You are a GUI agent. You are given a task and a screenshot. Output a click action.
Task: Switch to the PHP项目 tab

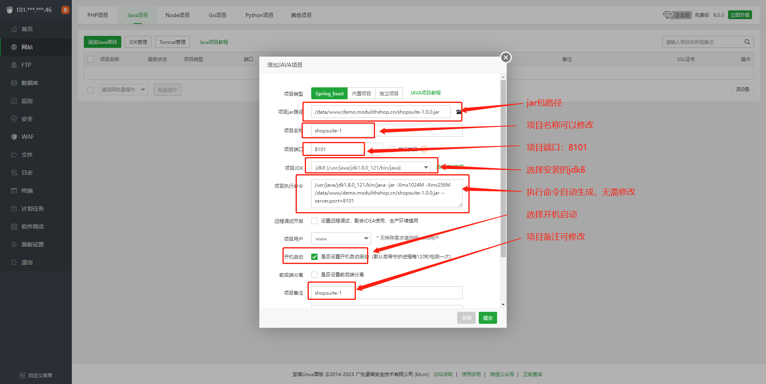point(97,15)
